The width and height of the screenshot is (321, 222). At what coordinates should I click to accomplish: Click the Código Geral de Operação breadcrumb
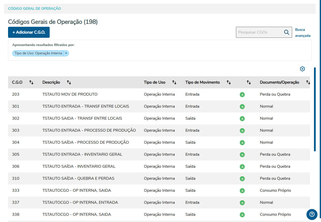pos(35,9)
